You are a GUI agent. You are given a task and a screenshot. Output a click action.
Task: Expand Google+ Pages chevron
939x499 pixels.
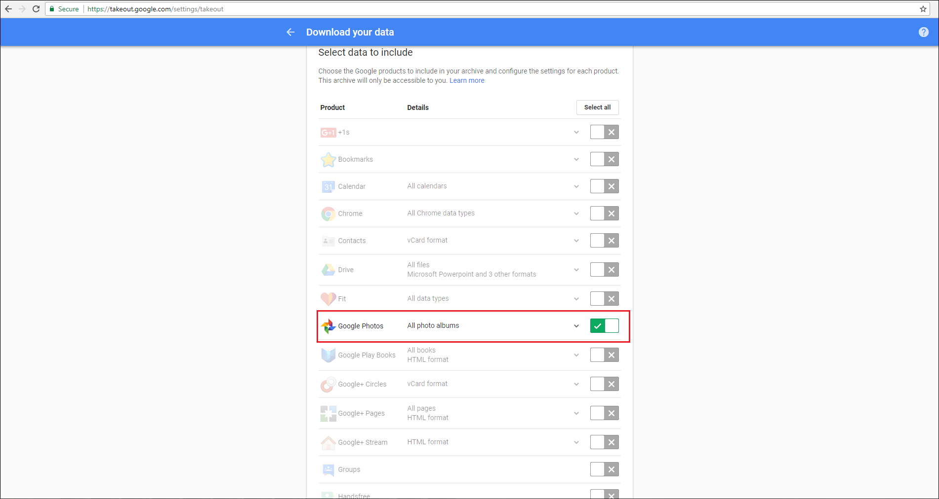[576, 413]
